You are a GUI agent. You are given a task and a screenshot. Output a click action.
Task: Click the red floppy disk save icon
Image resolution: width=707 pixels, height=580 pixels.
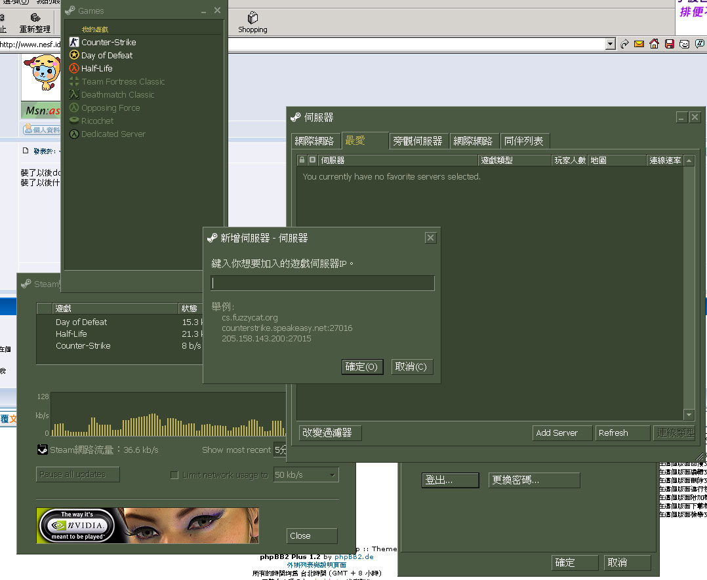(670, 44)
